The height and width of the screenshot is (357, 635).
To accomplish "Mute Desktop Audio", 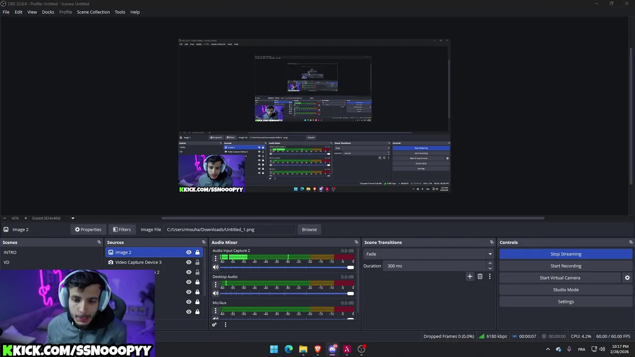I will pyautogui.click(x=215, y=293).
